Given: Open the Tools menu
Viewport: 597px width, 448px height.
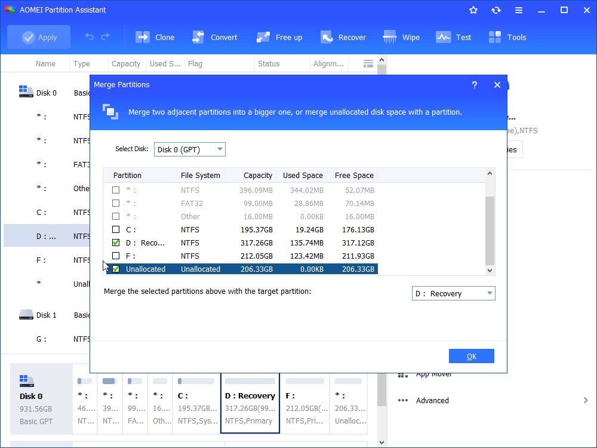Looking at the screenshot, I should click(507, 37).
